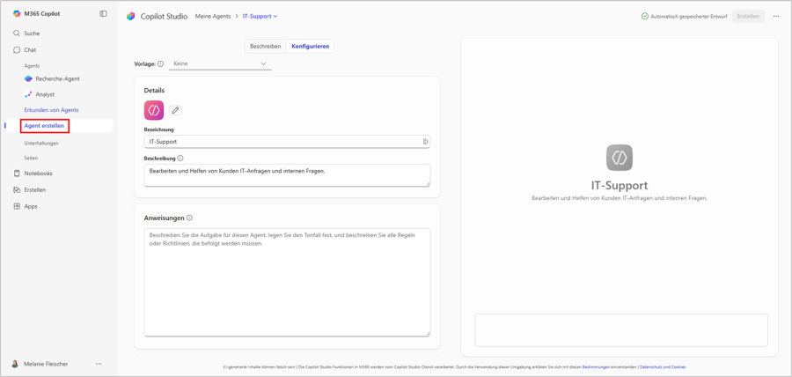Image resolution: width=792 pixels, height=377 pixels.
Task: Click Automatisch gespeicherter Entwurf status text
Action: coord(689,16)
